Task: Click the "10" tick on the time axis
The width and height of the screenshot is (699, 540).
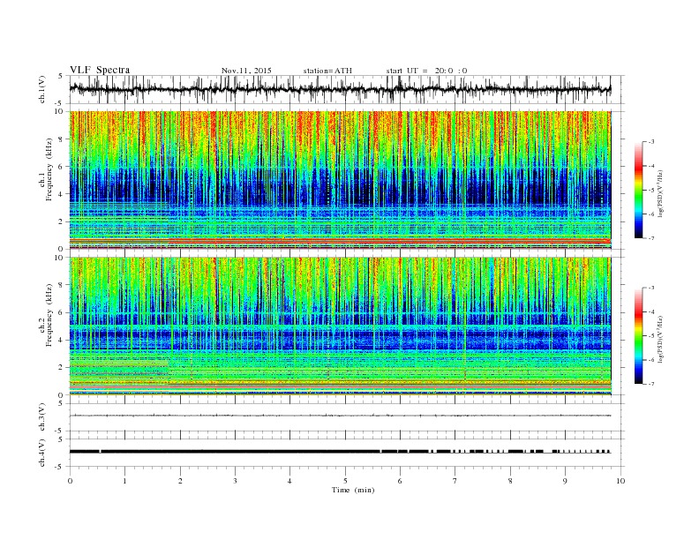Action: pyautogui.click(x=620, y=481)
